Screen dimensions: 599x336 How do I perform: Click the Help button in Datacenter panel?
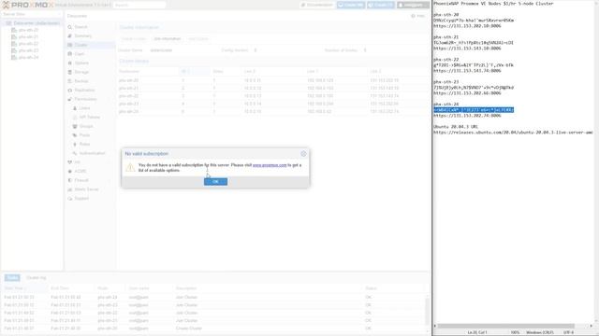pyautogui.click(x=418, y=16)
